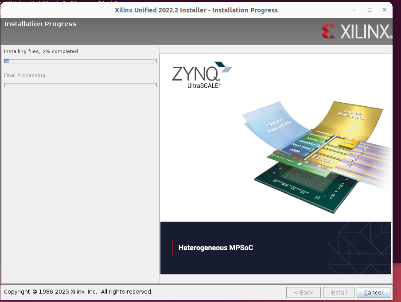Click the disabled Back button
This screenshot has height=302, width=401.
pos(304,292)
